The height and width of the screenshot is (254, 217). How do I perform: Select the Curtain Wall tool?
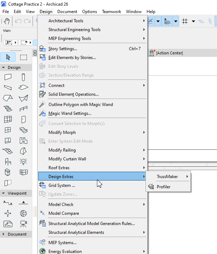8,119
